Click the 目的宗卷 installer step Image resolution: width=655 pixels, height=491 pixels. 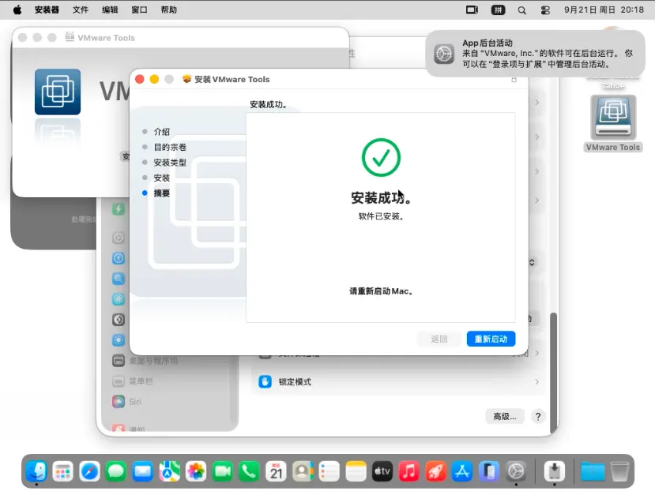click(170, 147)
